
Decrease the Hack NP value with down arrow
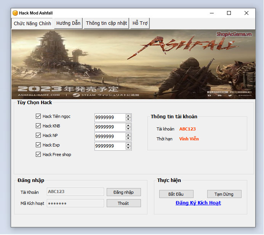point(128,138)
